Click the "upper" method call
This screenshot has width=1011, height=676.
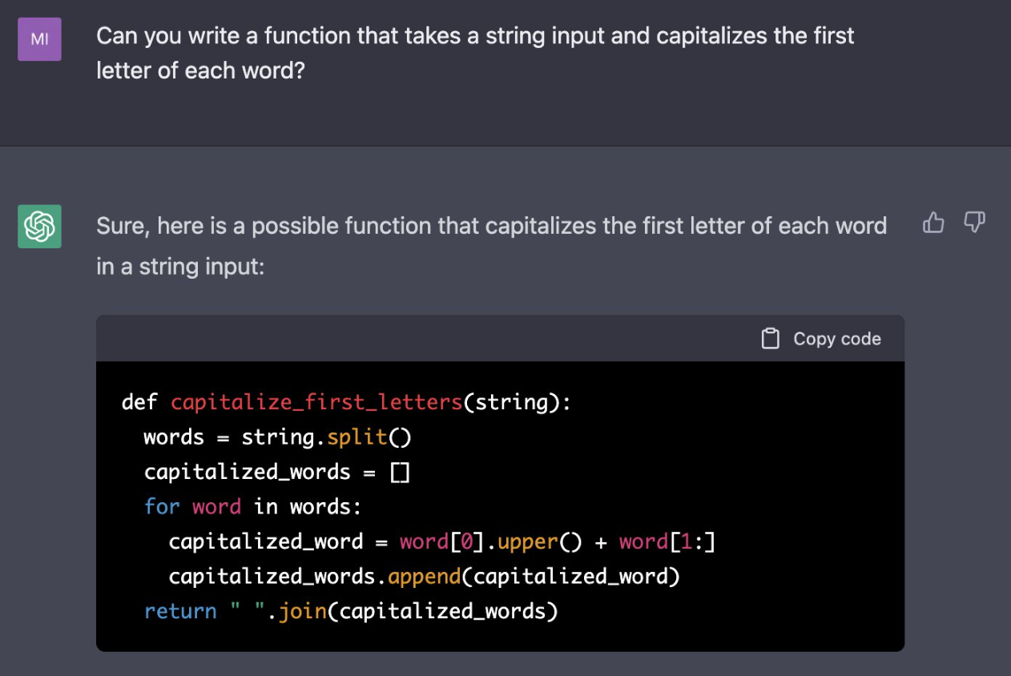coord(526,542)
